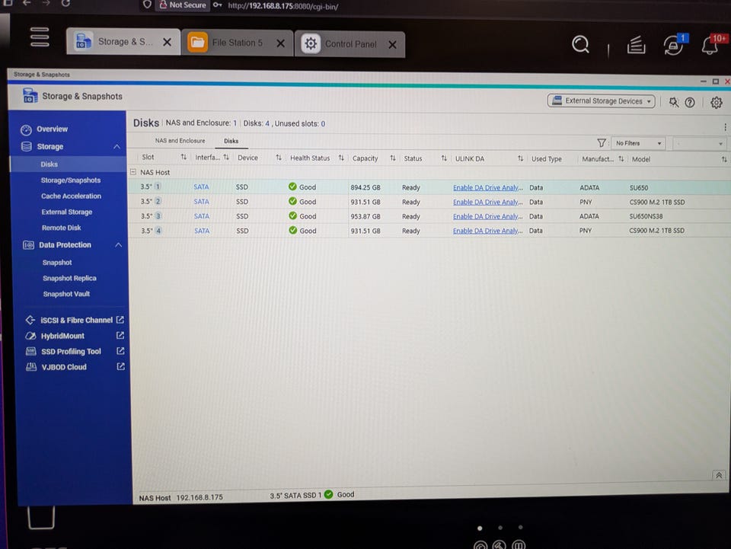This screenshot has height=549, width=731.
Task: Click the scroll-to-top double chevron button
Action: pos(718,475)
